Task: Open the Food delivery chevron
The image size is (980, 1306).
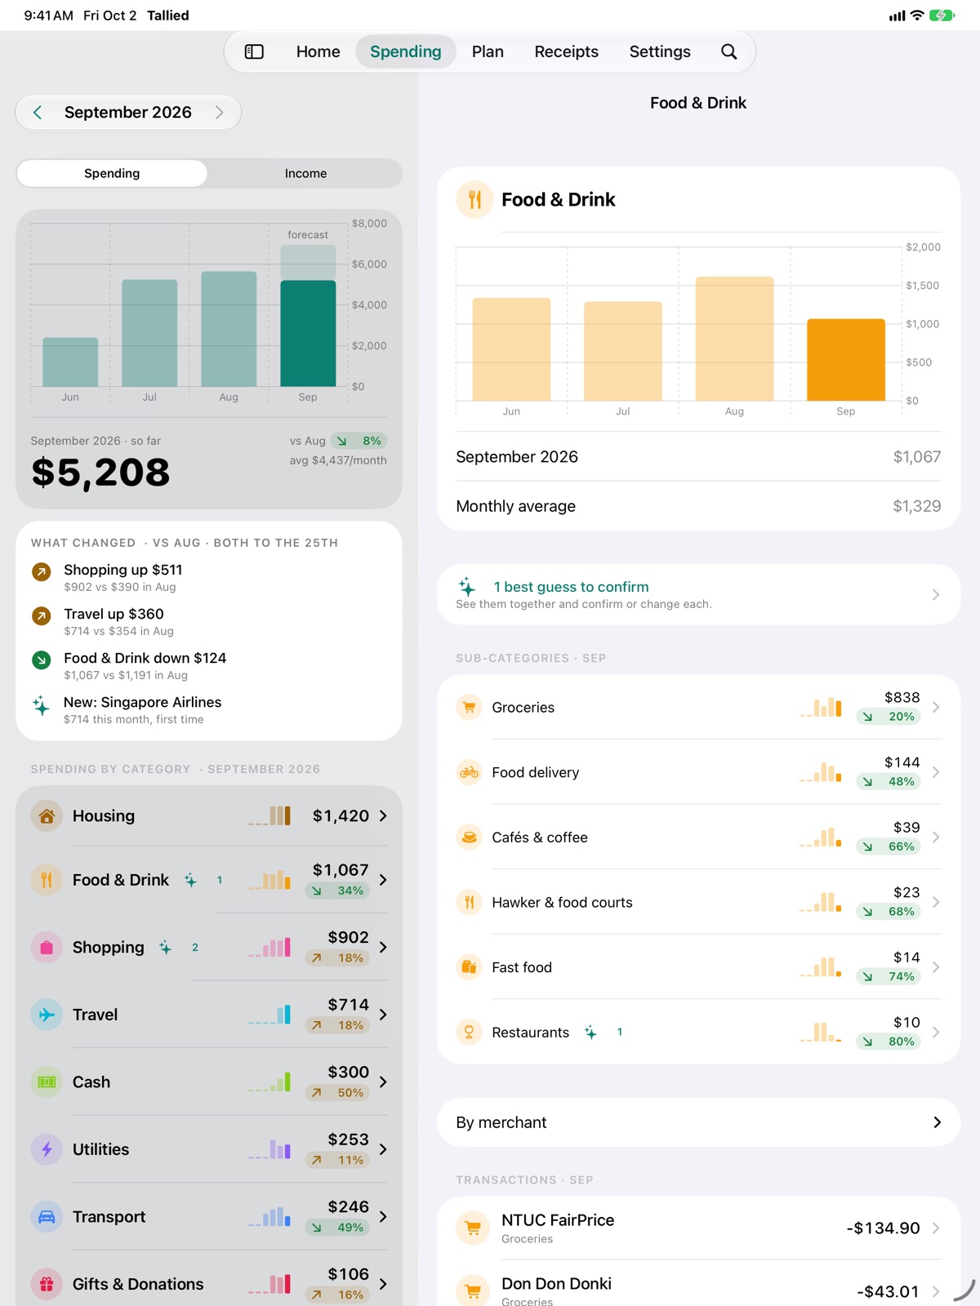Action: pos(936,772)
